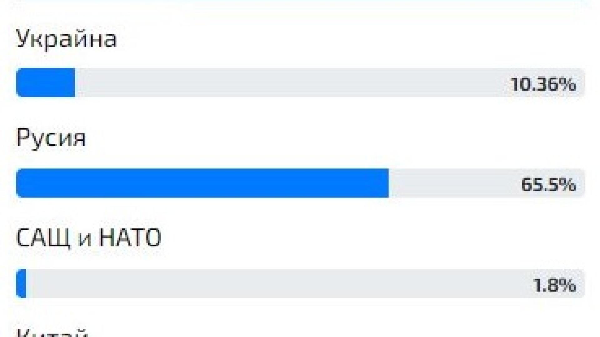The height and width of the screenshot is (337, 600).
Task: Select the partially visible Китай option
Action: (x=52, y=333)
